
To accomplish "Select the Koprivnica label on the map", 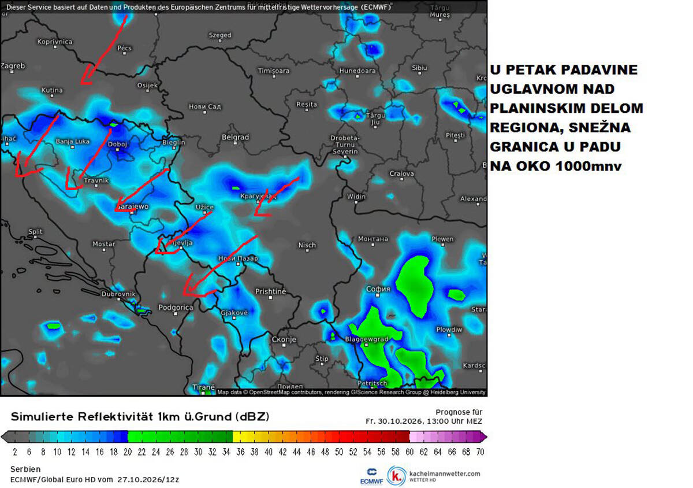I will click(x=55, y=42).
